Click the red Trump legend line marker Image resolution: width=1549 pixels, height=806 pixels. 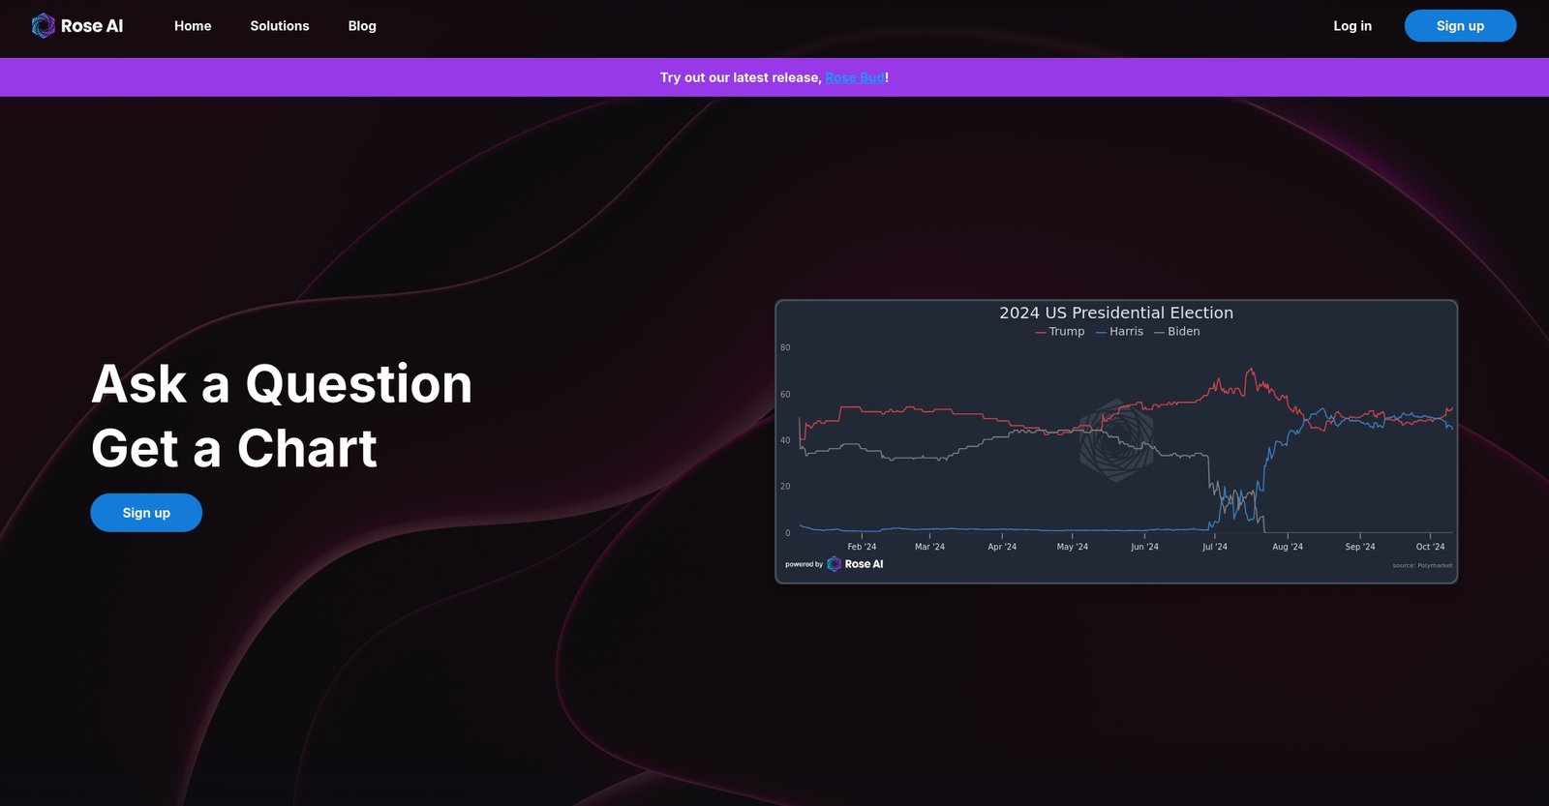click(1040, 332)
